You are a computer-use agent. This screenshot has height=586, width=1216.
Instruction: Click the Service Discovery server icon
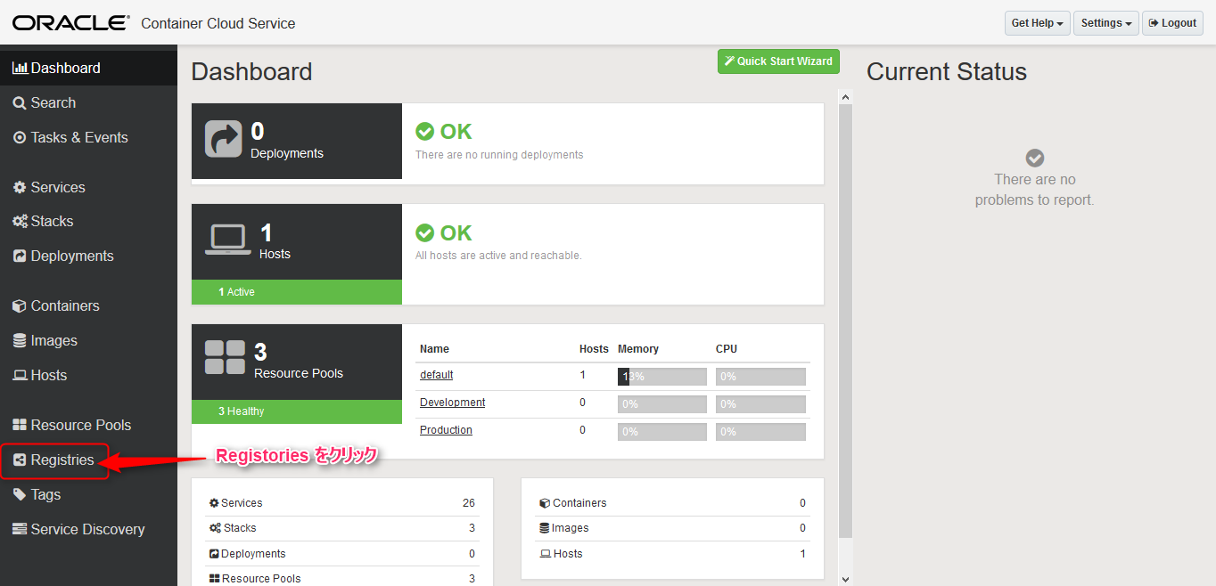[x=20, y=530]
